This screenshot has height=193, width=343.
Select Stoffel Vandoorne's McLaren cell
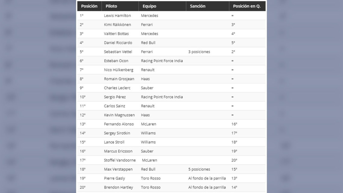tap(149, 160)
